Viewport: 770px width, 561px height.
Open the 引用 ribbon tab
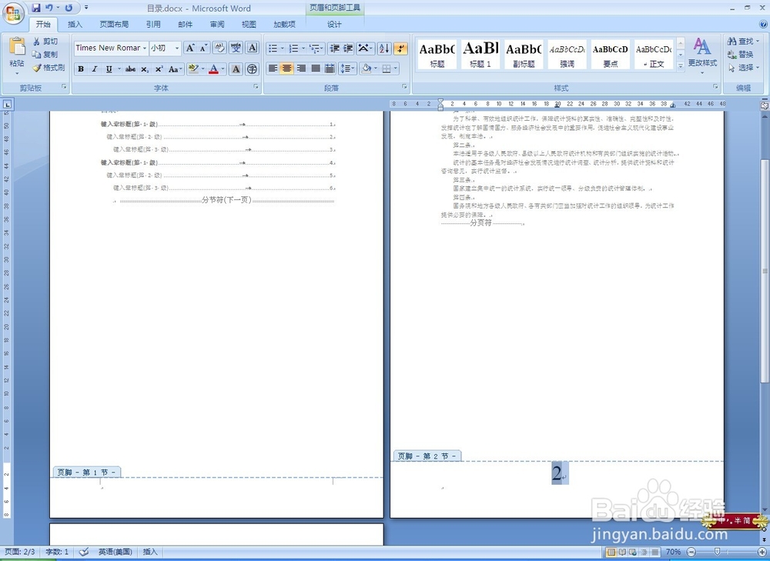click(x=153, y=24)
